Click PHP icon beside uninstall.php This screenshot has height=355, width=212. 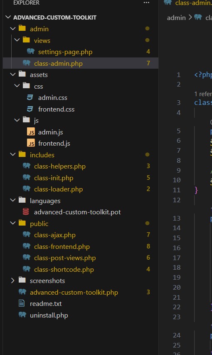tap(22, 315)
